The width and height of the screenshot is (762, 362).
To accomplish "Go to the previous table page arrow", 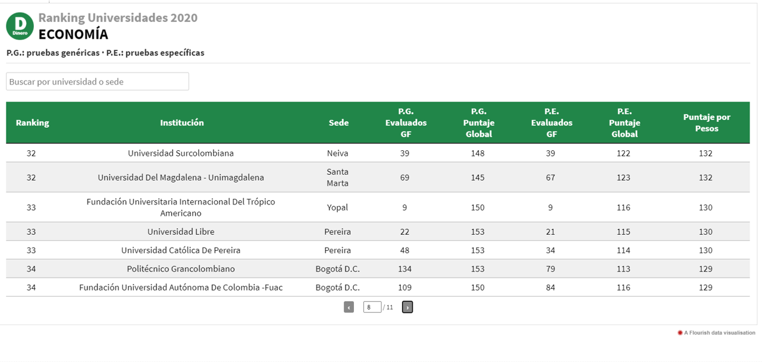I will [349, 307].
